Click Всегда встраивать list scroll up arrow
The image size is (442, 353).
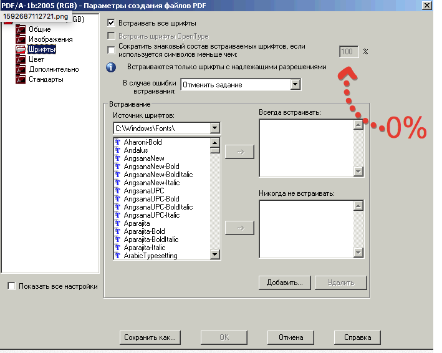click(x=358, y=125)
